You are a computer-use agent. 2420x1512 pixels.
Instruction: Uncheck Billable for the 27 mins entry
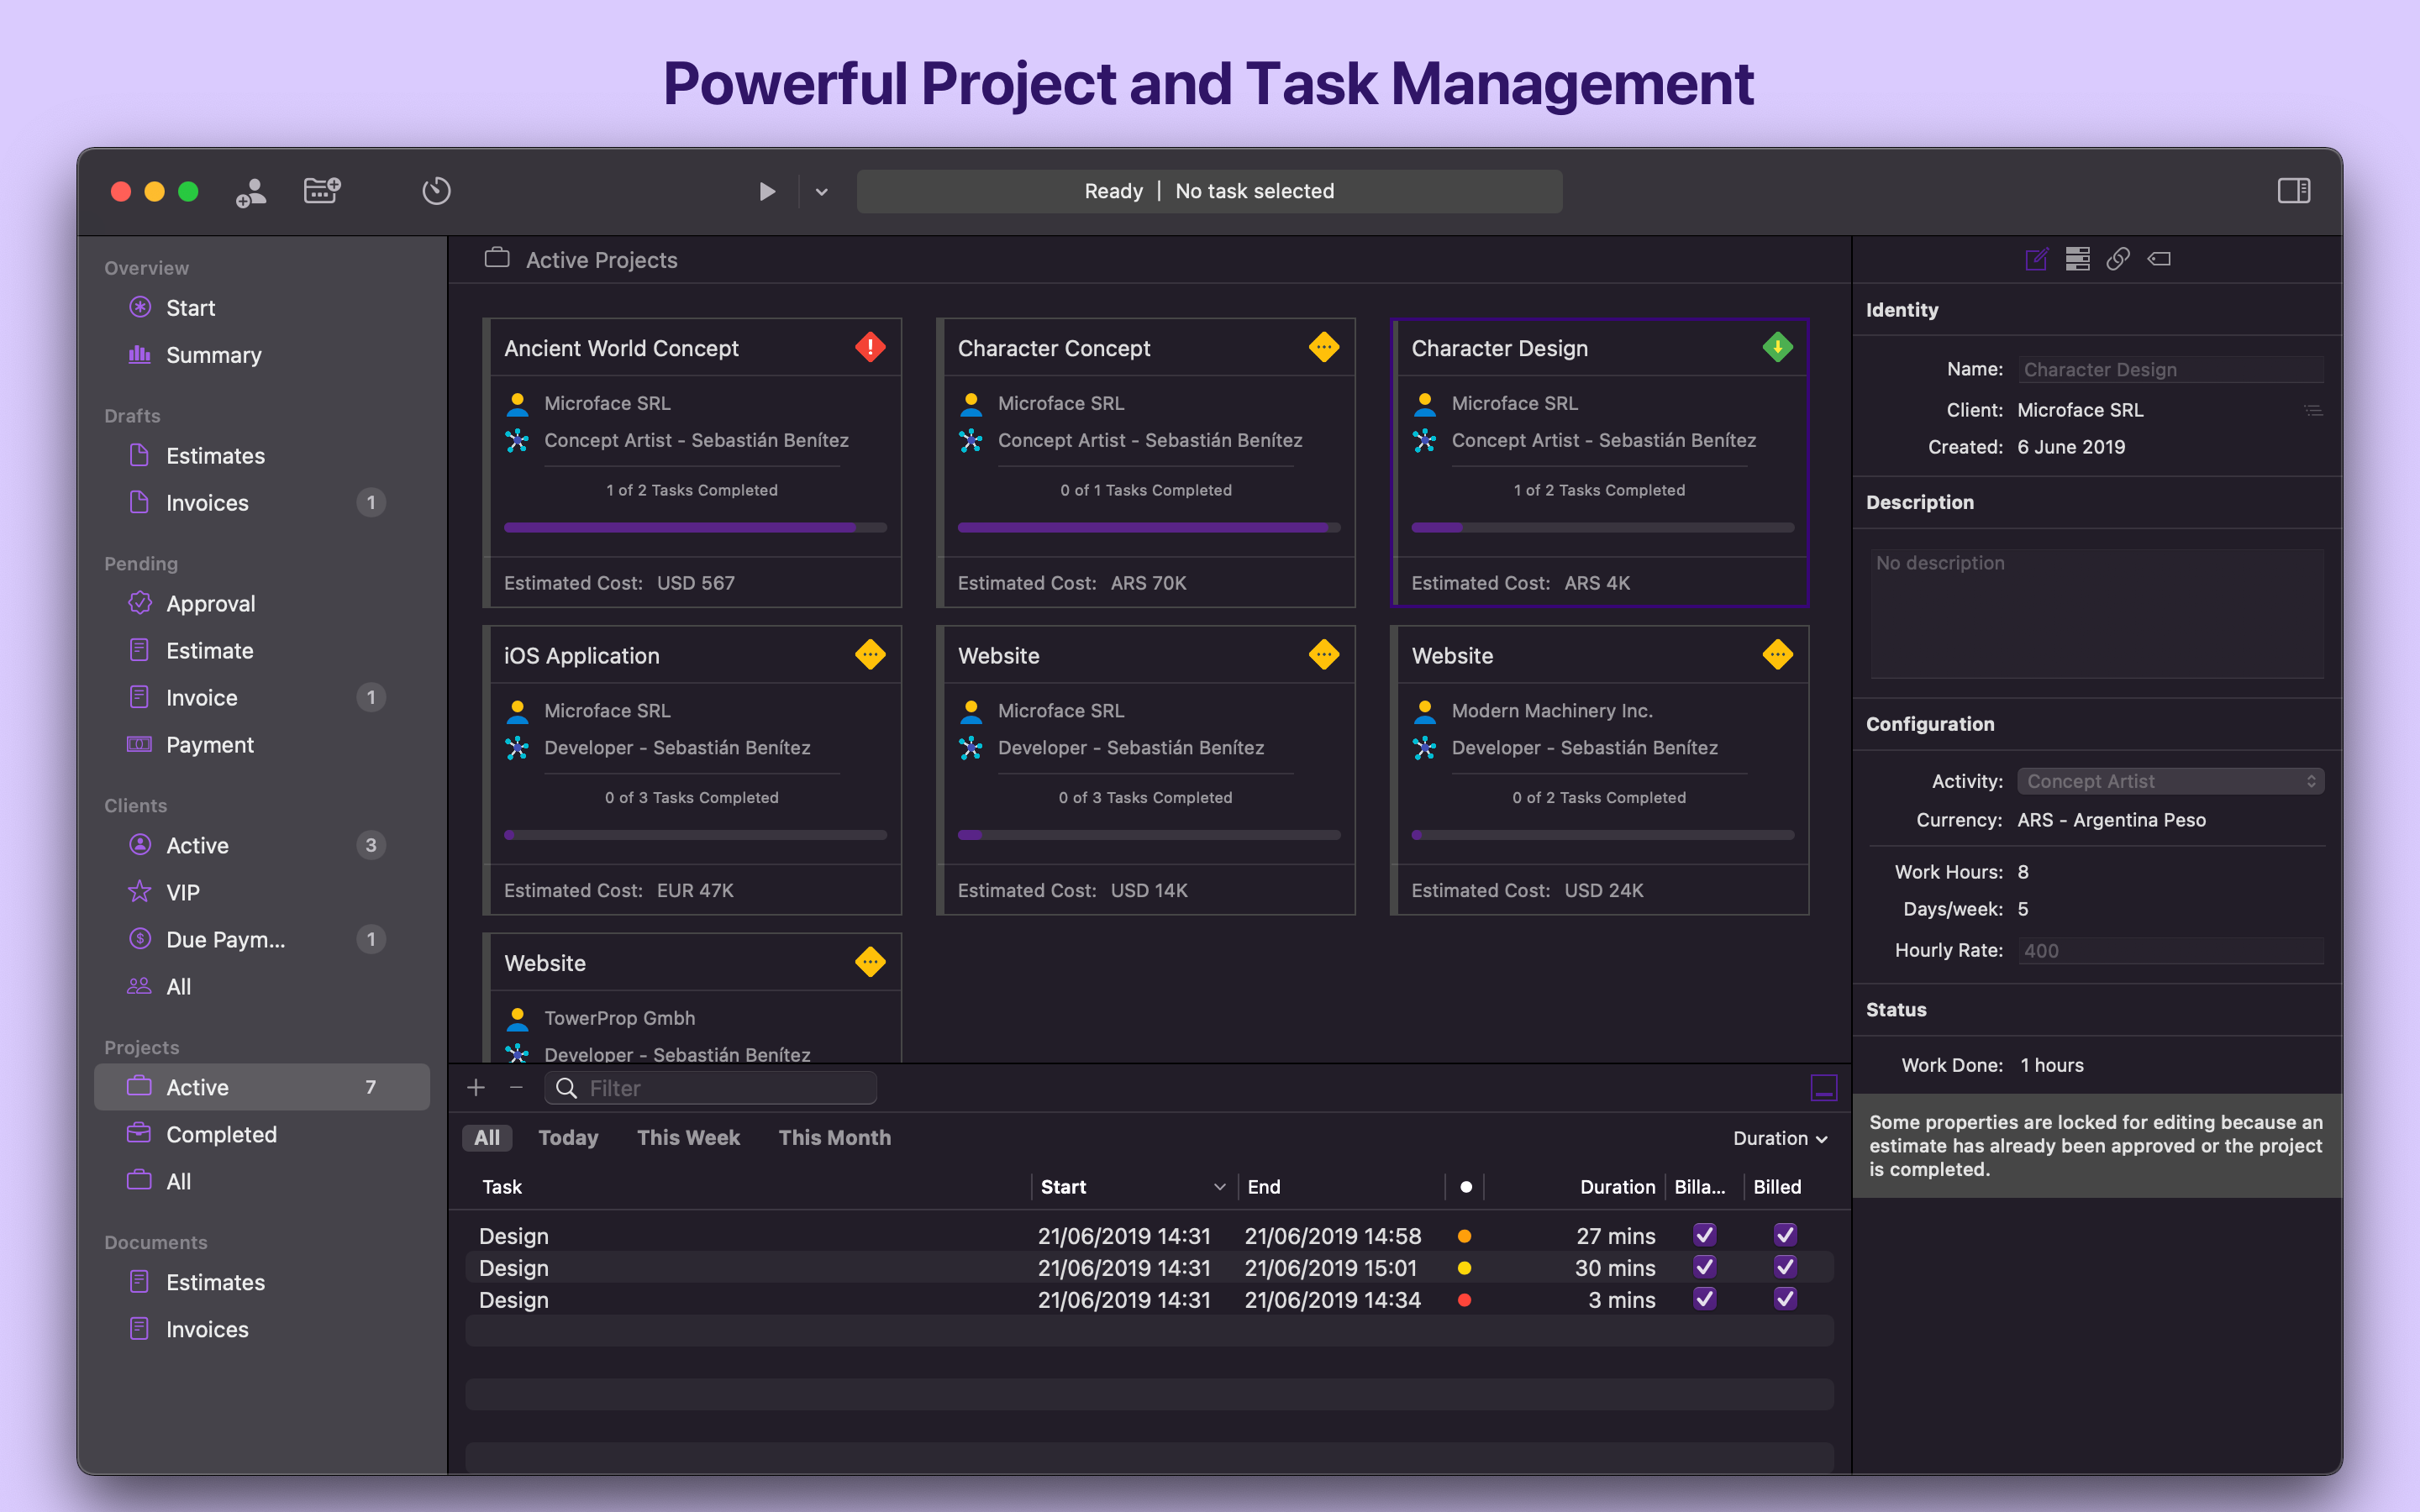(1705, 1235)
